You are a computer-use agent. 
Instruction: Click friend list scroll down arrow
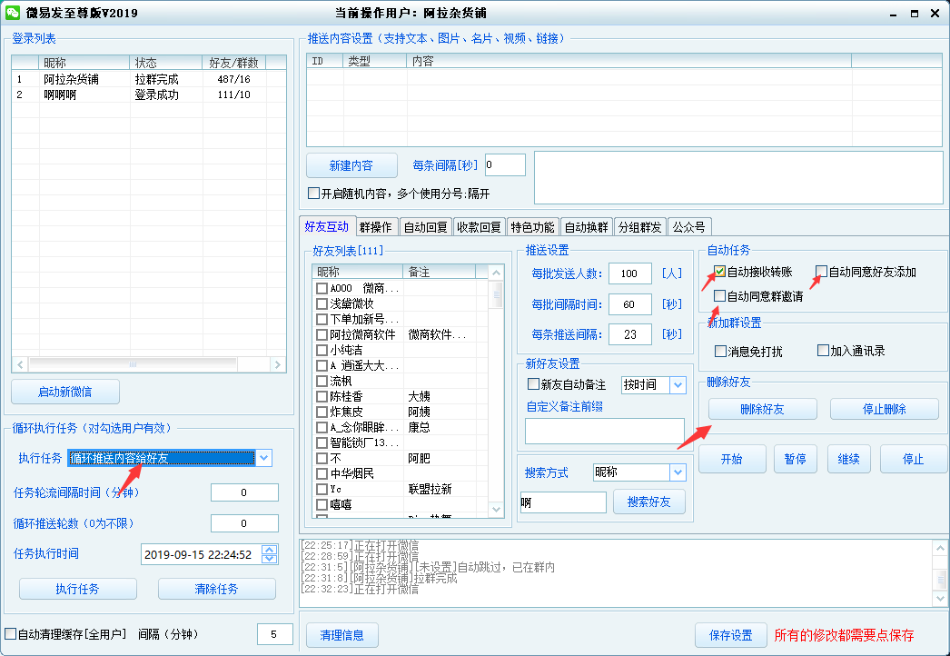(x=496, y=510)
